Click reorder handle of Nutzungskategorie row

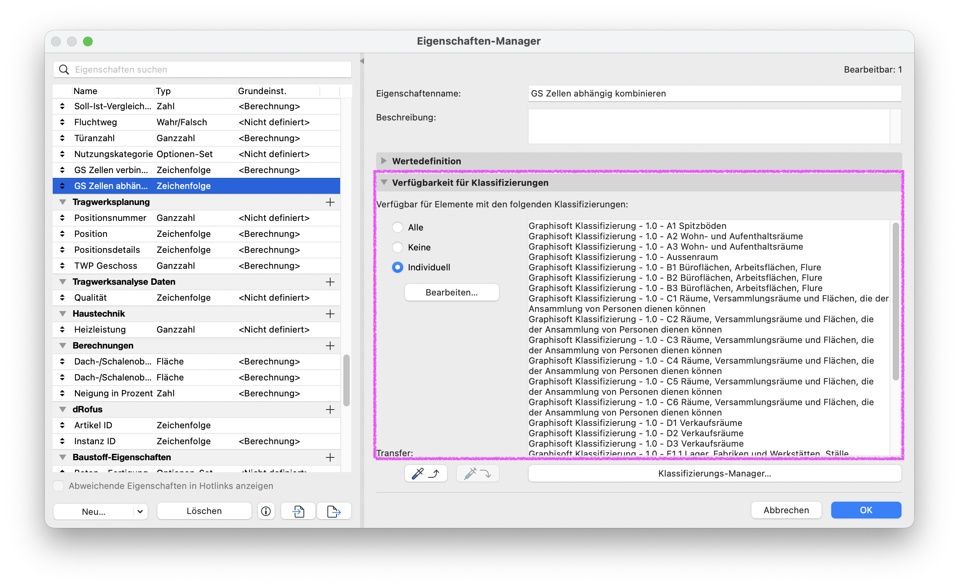62,154
